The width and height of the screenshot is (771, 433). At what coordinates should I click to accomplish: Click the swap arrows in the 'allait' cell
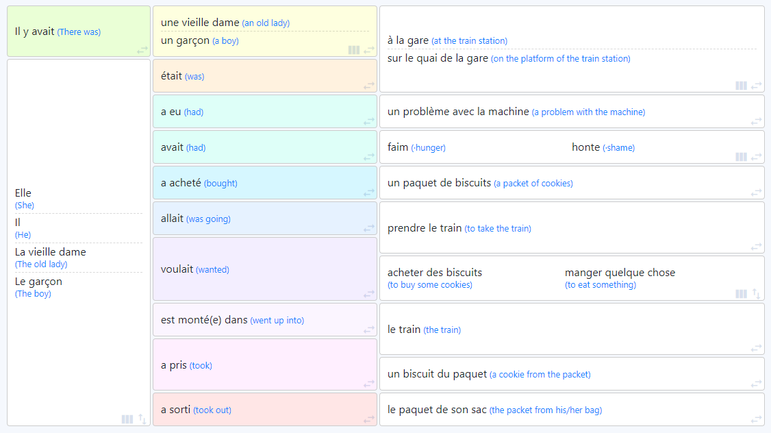click(369, 228)
